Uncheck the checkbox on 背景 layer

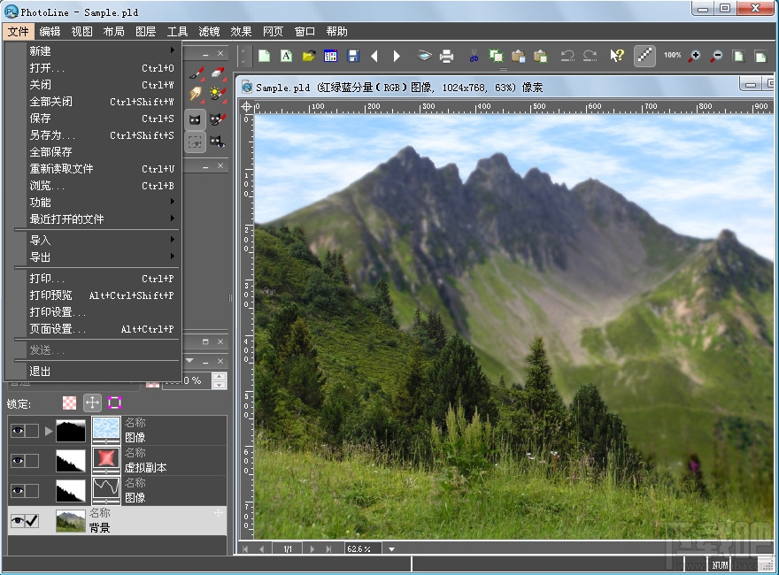coord(32,520)
